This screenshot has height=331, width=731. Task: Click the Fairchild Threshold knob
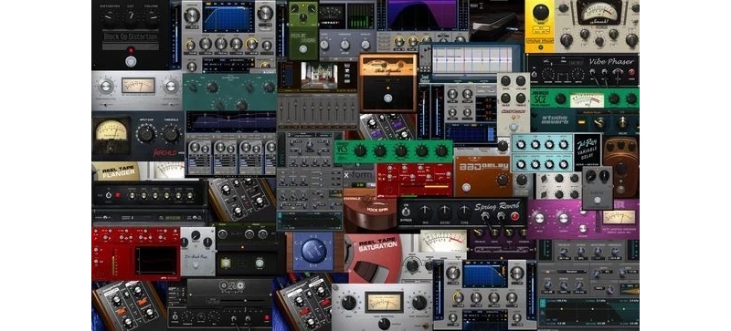pos(171,134)
